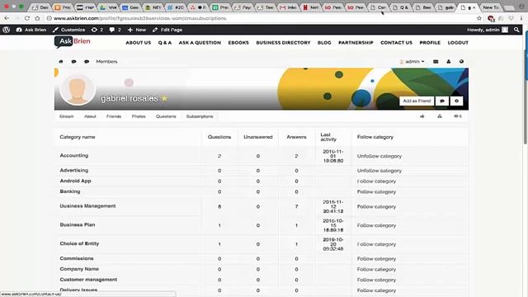Click the gold star next to gabriel rosales

pos(164,98)
